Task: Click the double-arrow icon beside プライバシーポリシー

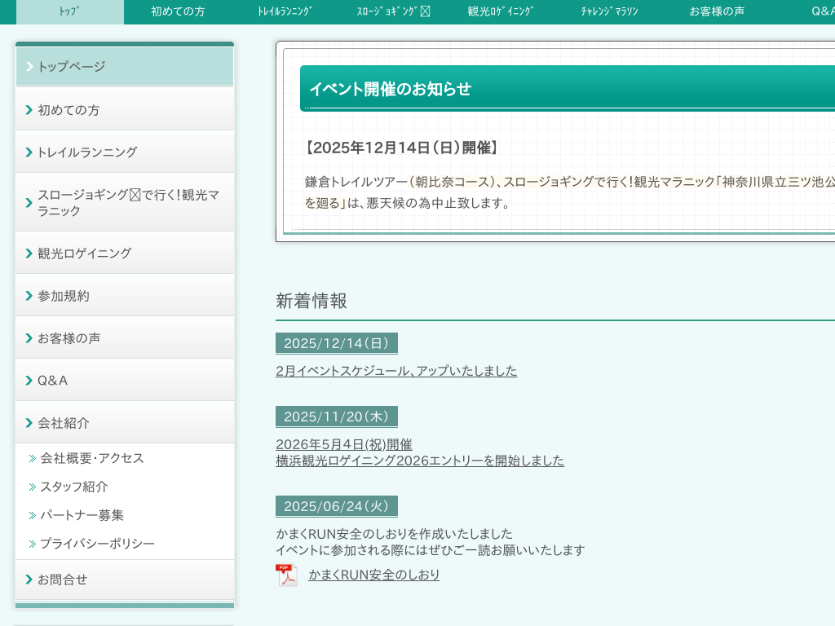Action: pyautogui.click(x=33, y=544)
